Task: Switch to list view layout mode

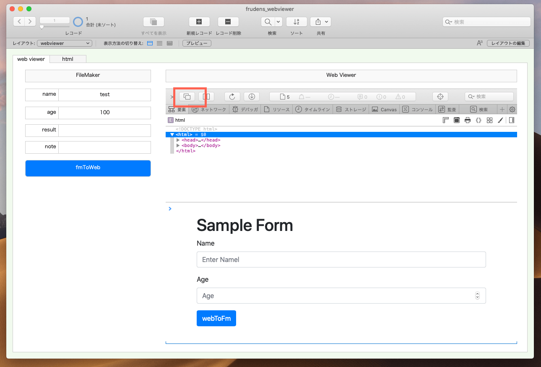Action: click(x=159, y=43)
